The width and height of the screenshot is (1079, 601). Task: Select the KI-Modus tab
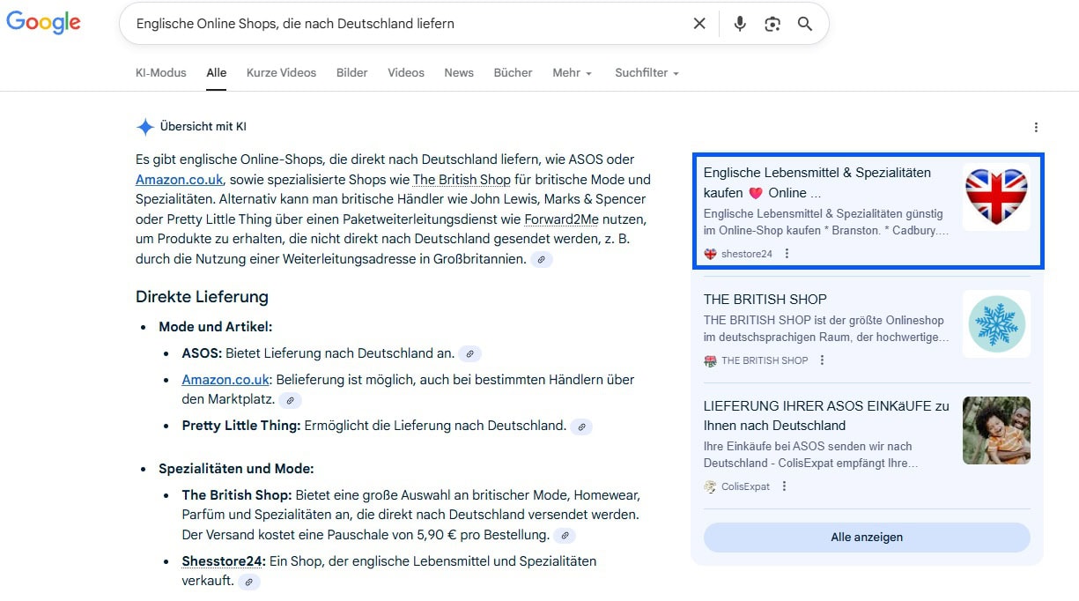160,72
